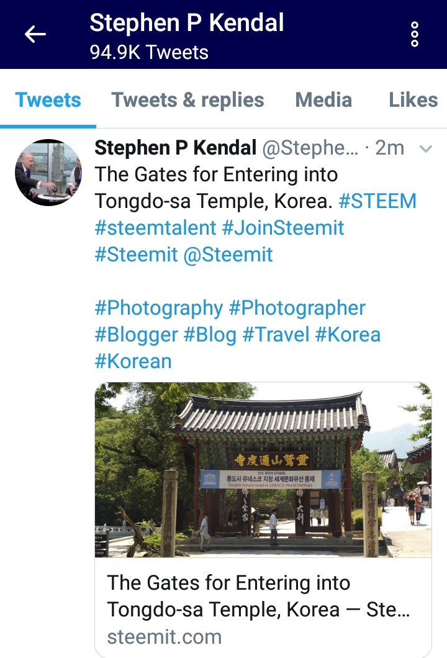447x658 pixels.
Task: Tap the back arrow icon
Action: [35, 34]
